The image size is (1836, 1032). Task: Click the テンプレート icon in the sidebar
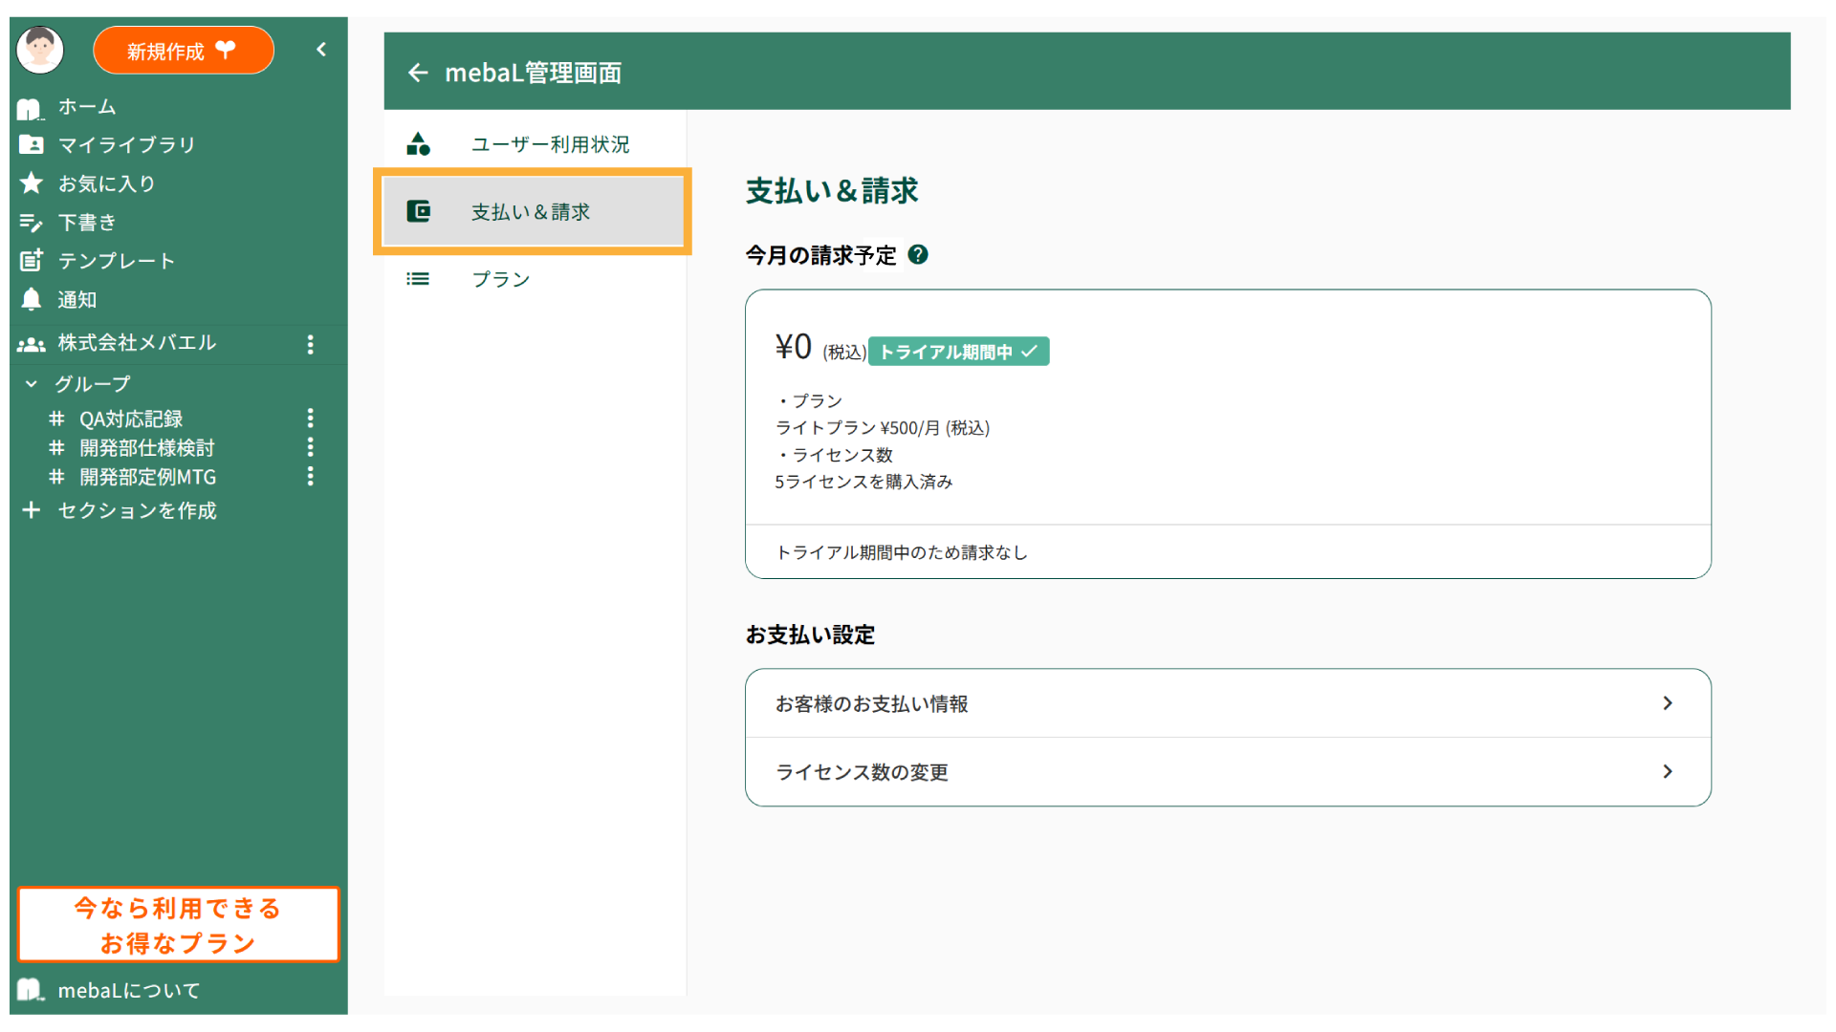pos(32,261)
